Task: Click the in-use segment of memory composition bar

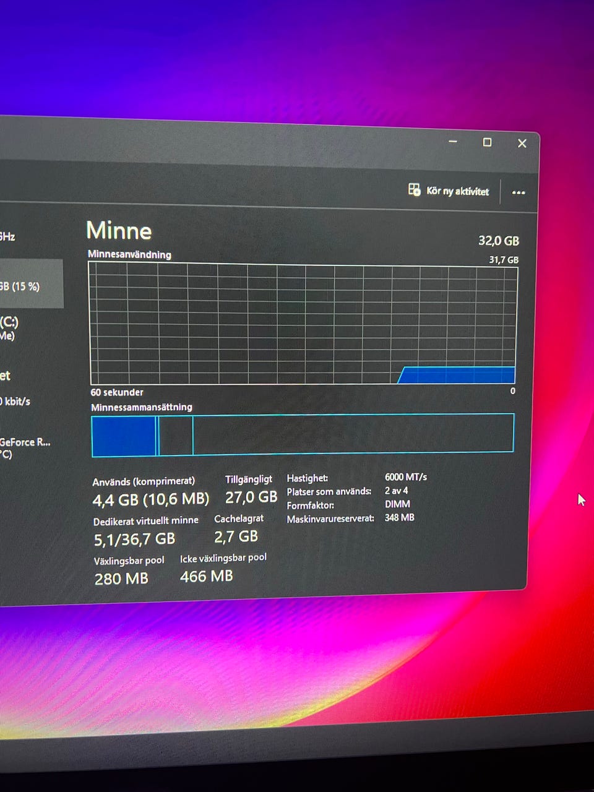Action: [123, 436]
